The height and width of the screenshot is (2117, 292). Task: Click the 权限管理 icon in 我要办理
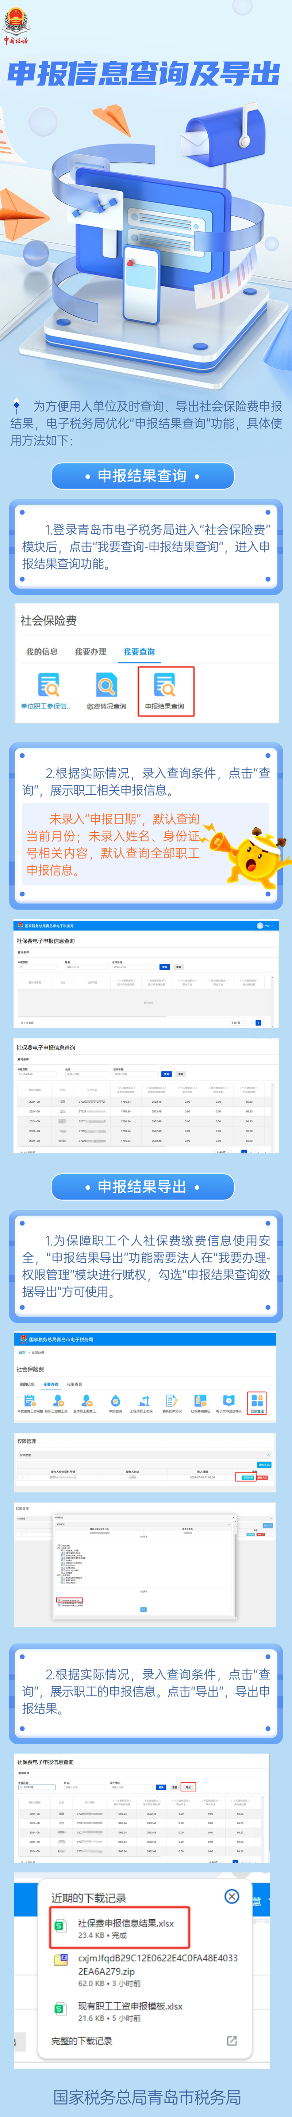257,1401
